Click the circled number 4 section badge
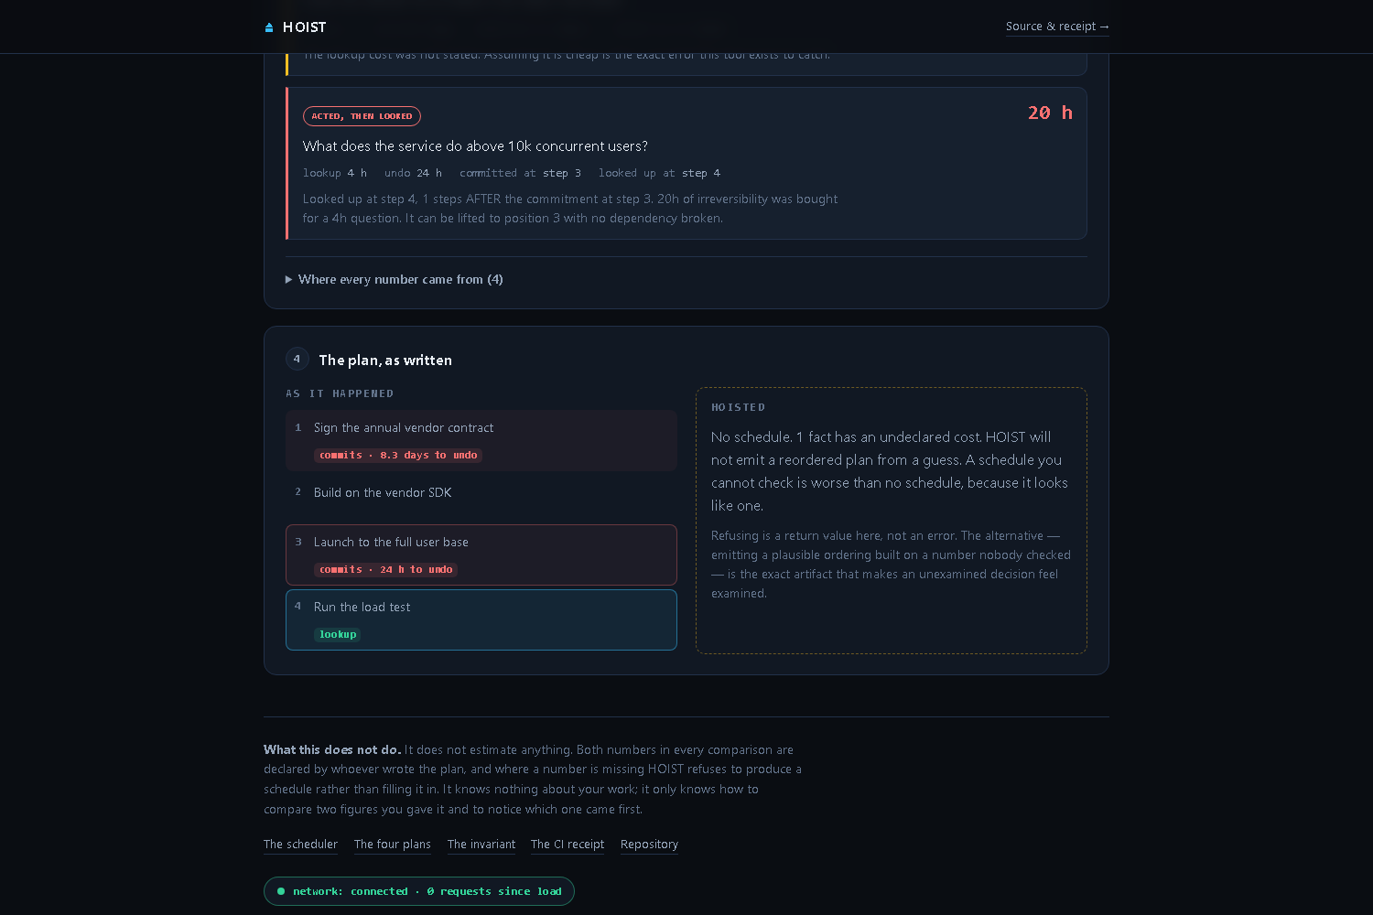 [297, 359]
